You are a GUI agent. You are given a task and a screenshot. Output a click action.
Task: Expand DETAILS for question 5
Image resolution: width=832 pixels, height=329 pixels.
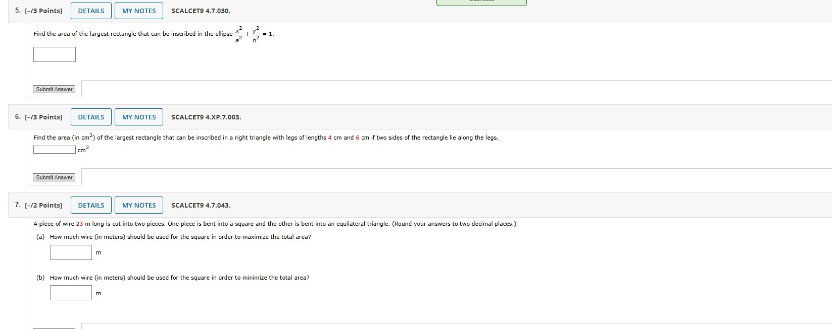[x=91, y=11]
